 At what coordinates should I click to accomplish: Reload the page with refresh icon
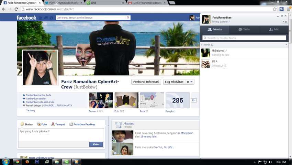click(x=16, y=9)
